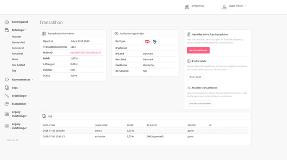
Task: Click the 000 (Approved) result cell
Action: [x=155, y=137]
